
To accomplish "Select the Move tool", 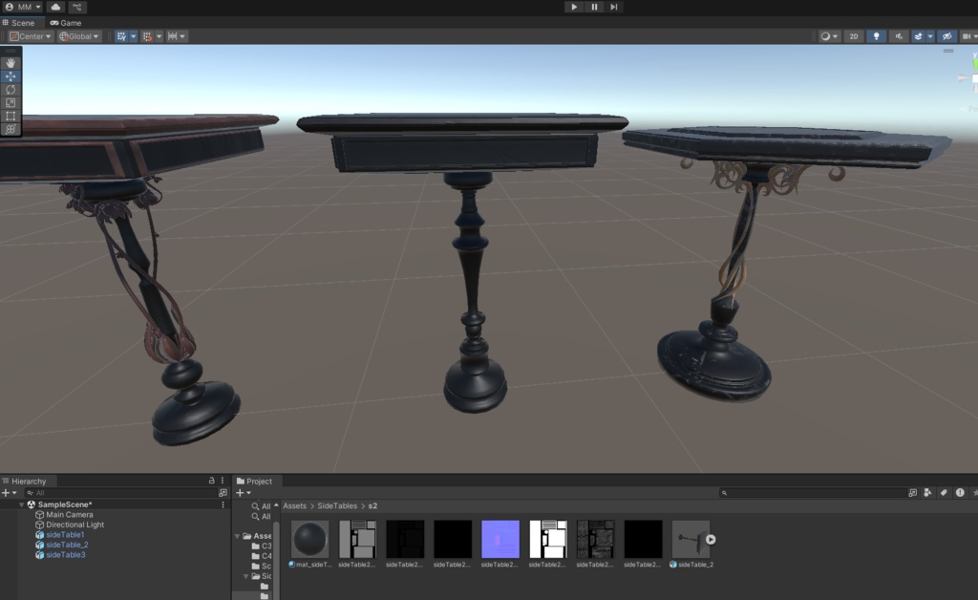I will pyautogui.click(x=11, y=76).
